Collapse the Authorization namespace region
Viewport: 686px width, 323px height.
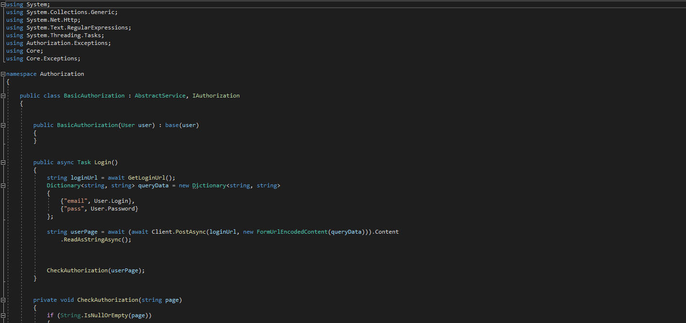click(3, 74)
